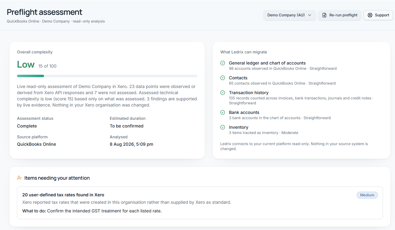The height and width of the screenshot is (230, 395).
Task: Click the 'Overall complexity' label
Action: click(x=35, y=52)
